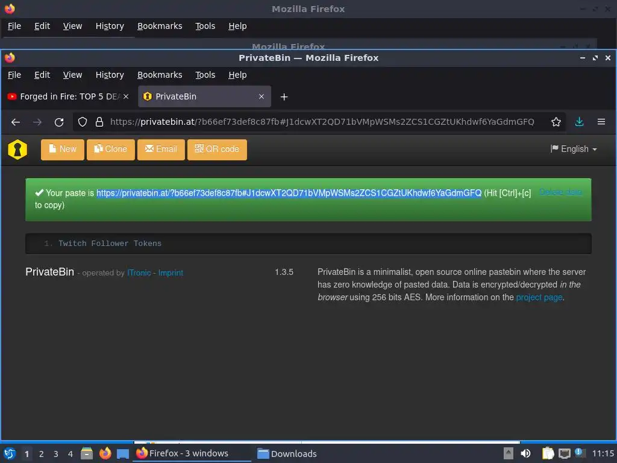
Task: Switch to workspace 4
Action: click(x=70, y=454)
